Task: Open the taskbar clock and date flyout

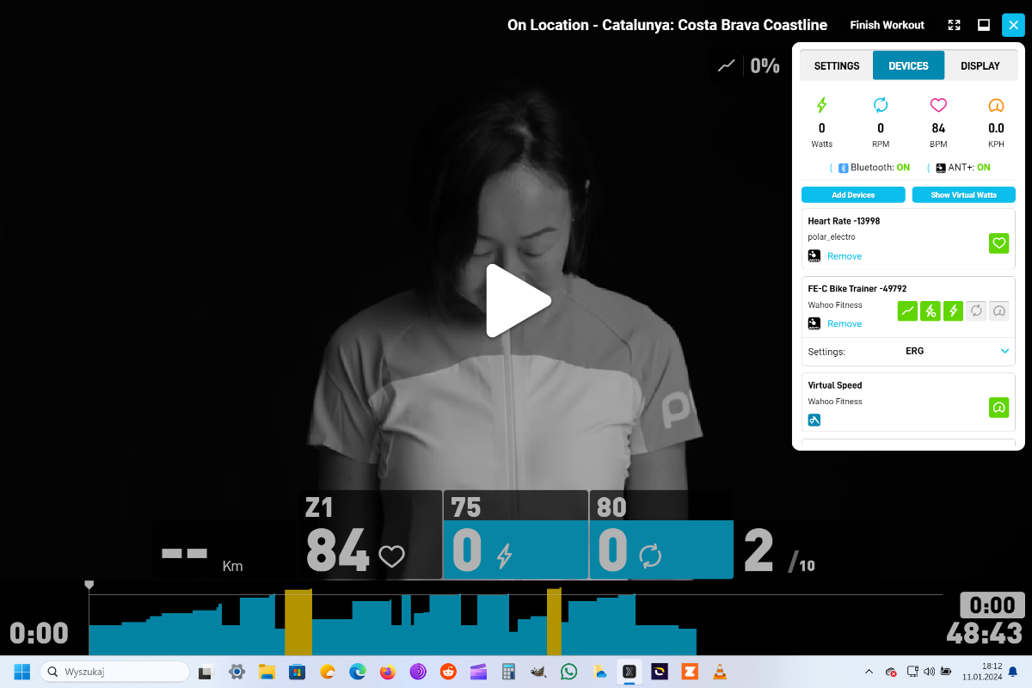Action: 981,672
